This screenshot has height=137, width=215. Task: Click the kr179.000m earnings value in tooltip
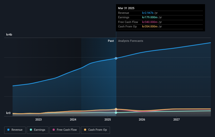tap(150, 17)
